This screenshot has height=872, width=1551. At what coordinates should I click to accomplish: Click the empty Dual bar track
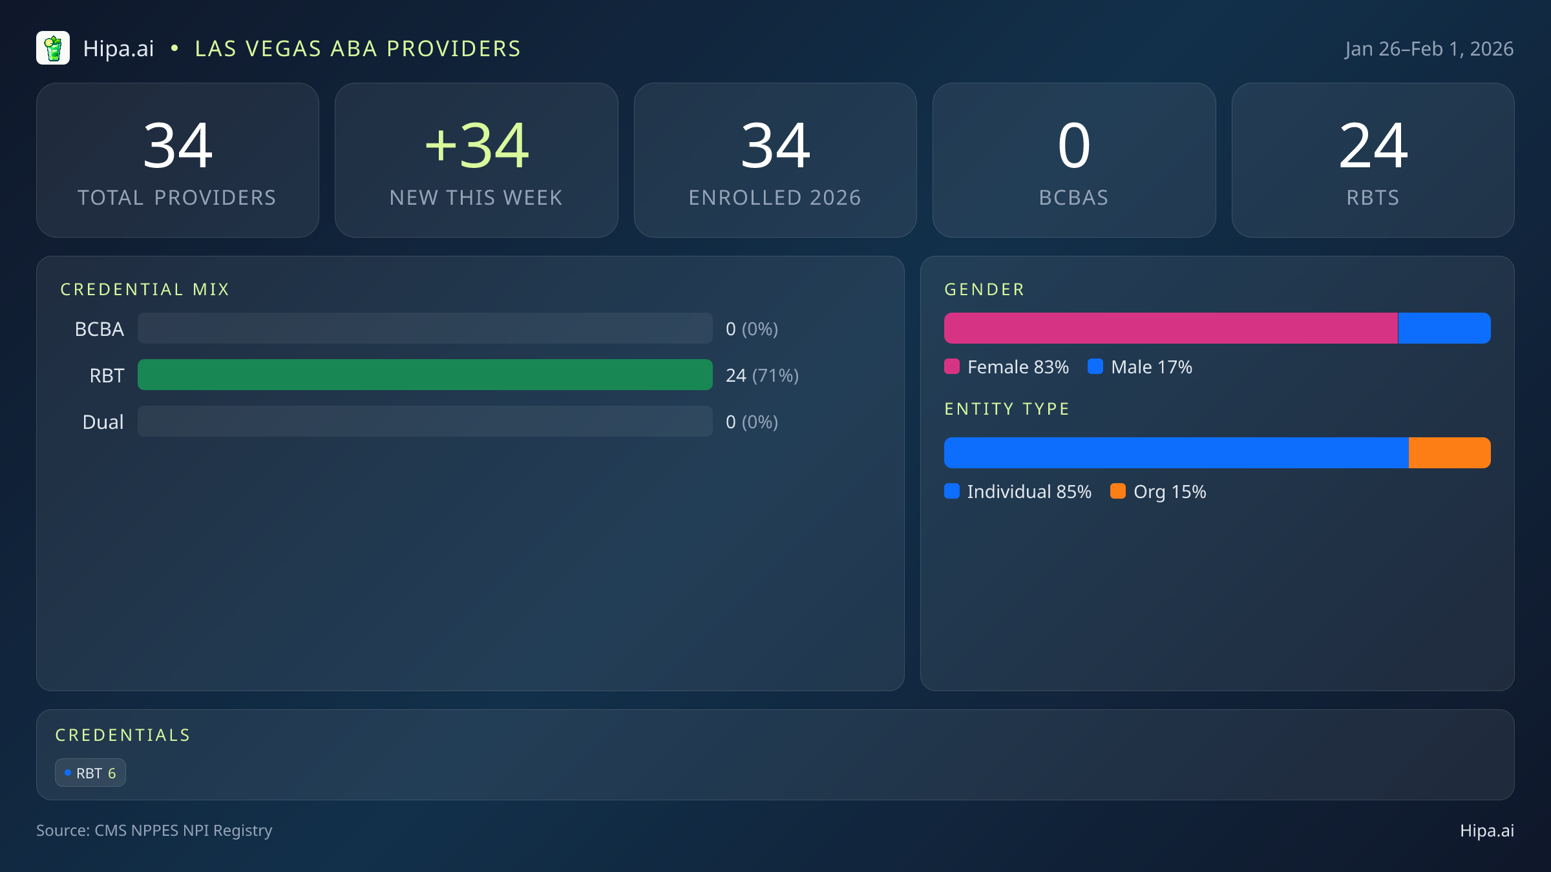click(425, 421)
